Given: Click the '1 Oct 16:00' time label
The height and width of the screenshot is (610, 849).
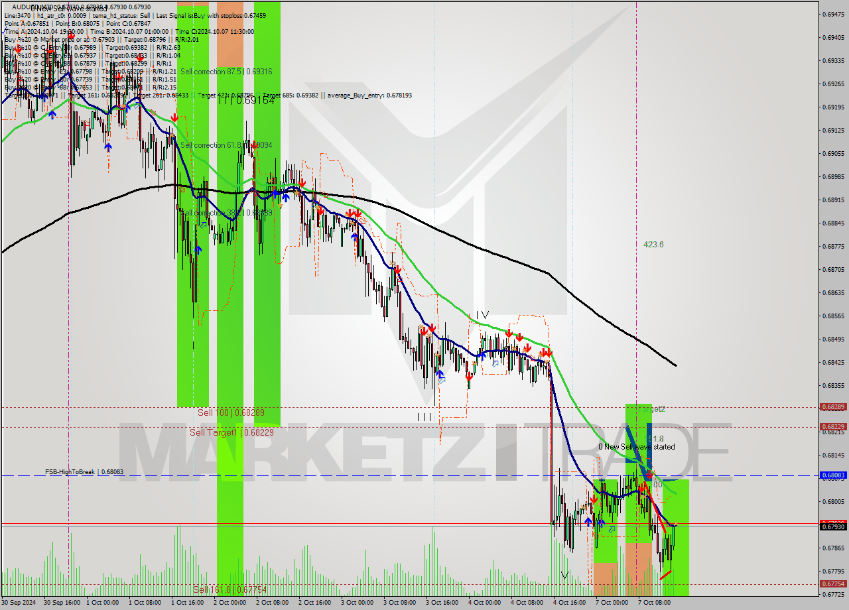Looking at the screenshot, I should point(187,603).
